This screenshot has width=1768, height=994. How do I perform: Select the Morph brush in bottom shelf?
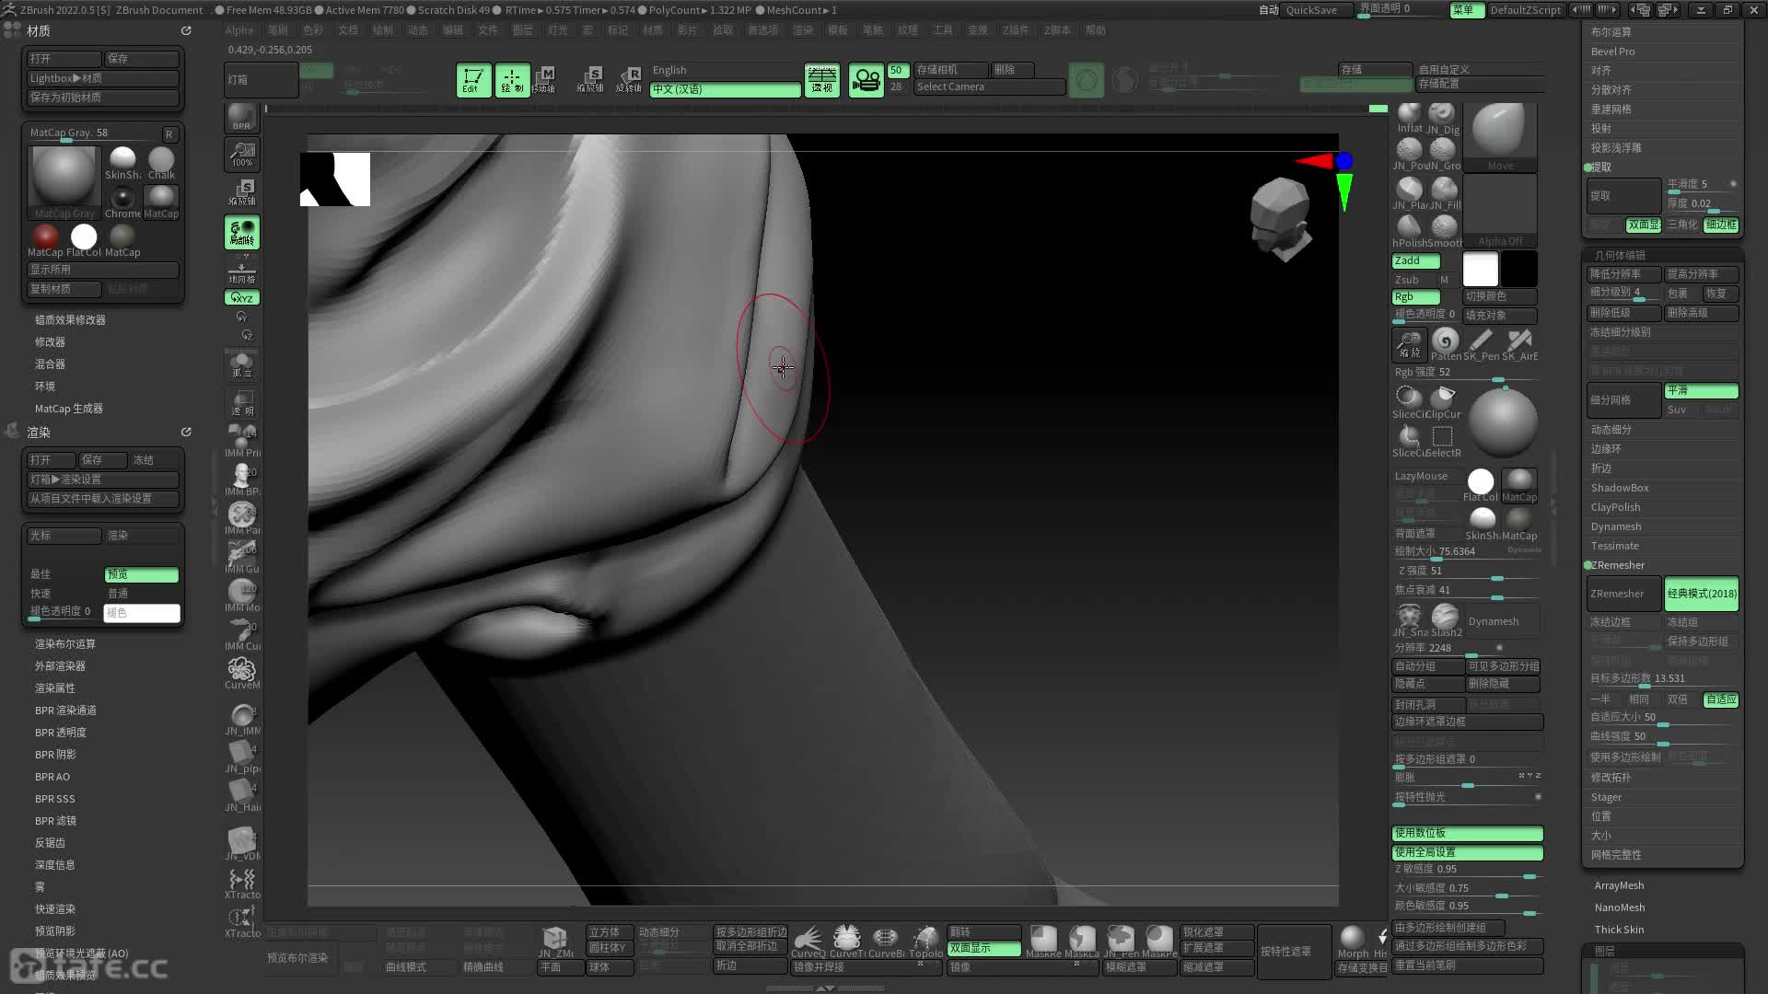pos(1353,942)
